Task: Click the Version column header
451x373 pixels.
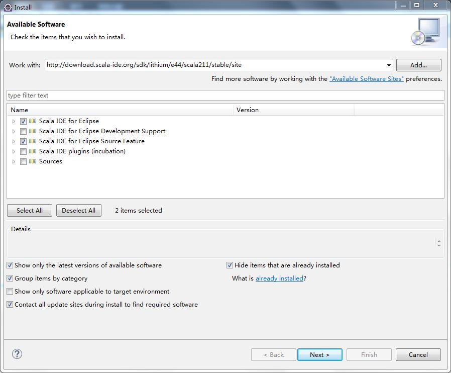Action: click(294, 110)
